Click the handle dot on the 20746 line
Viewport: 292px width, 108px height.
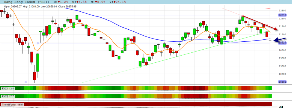(x=38, y=43)
